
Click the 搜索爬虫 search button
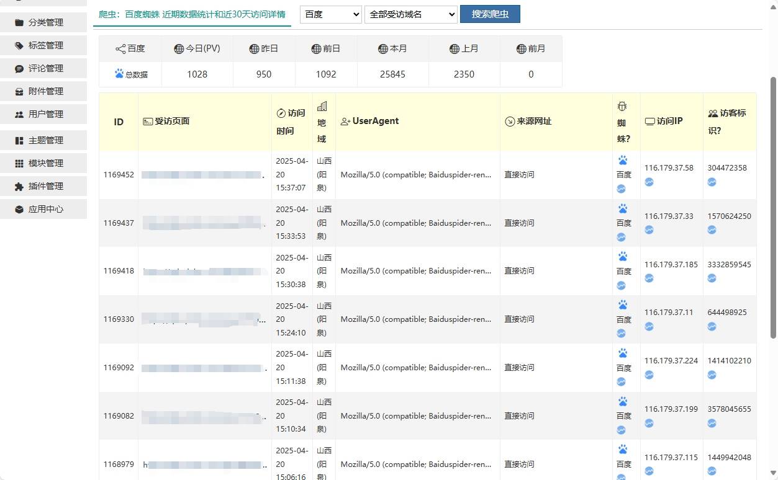[x=490, y=14]
